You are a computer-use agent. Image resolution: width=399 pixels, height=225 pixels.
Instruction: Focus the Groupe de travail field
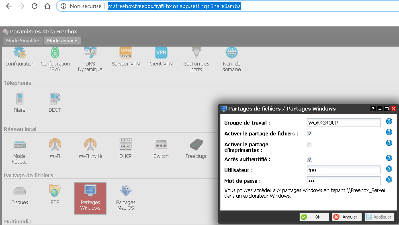[x=344, y=123]
